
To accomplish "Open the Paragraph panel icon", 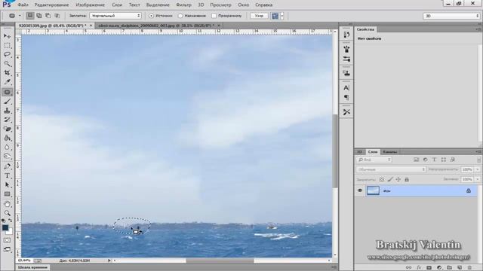I will pos(346,98).
